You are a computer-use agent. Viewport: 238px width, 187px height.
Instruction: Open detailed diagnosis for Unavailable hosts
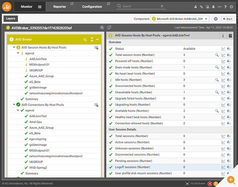click(x=217, y=92)
